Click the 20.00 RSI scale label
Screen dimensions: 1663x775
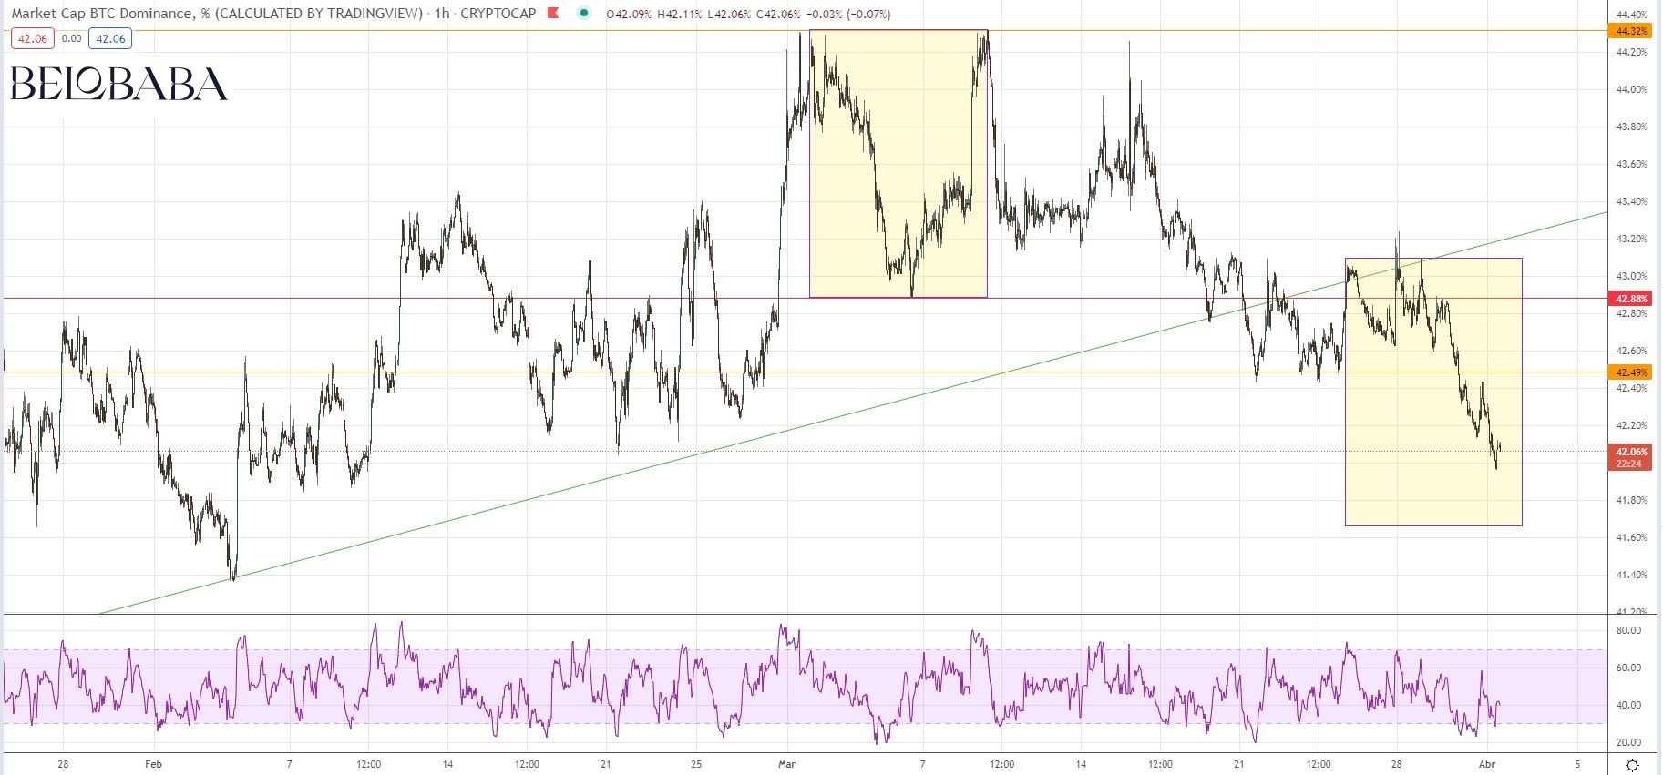point(1628,742)
